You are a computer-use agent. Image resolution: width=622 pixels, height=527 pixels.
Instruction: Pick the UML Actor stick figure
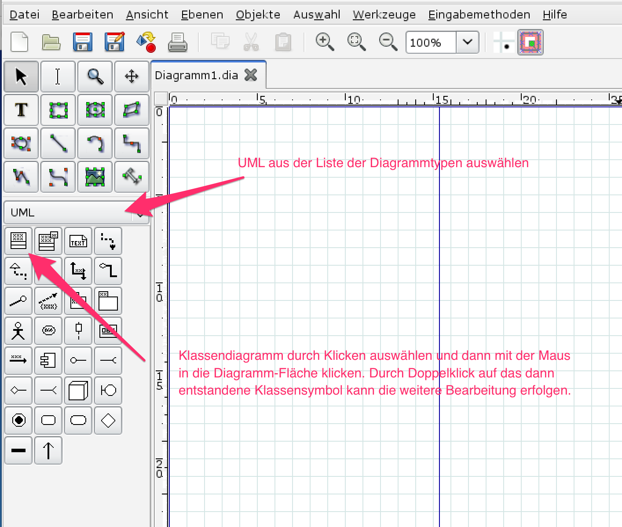click(x=18, y=330)
